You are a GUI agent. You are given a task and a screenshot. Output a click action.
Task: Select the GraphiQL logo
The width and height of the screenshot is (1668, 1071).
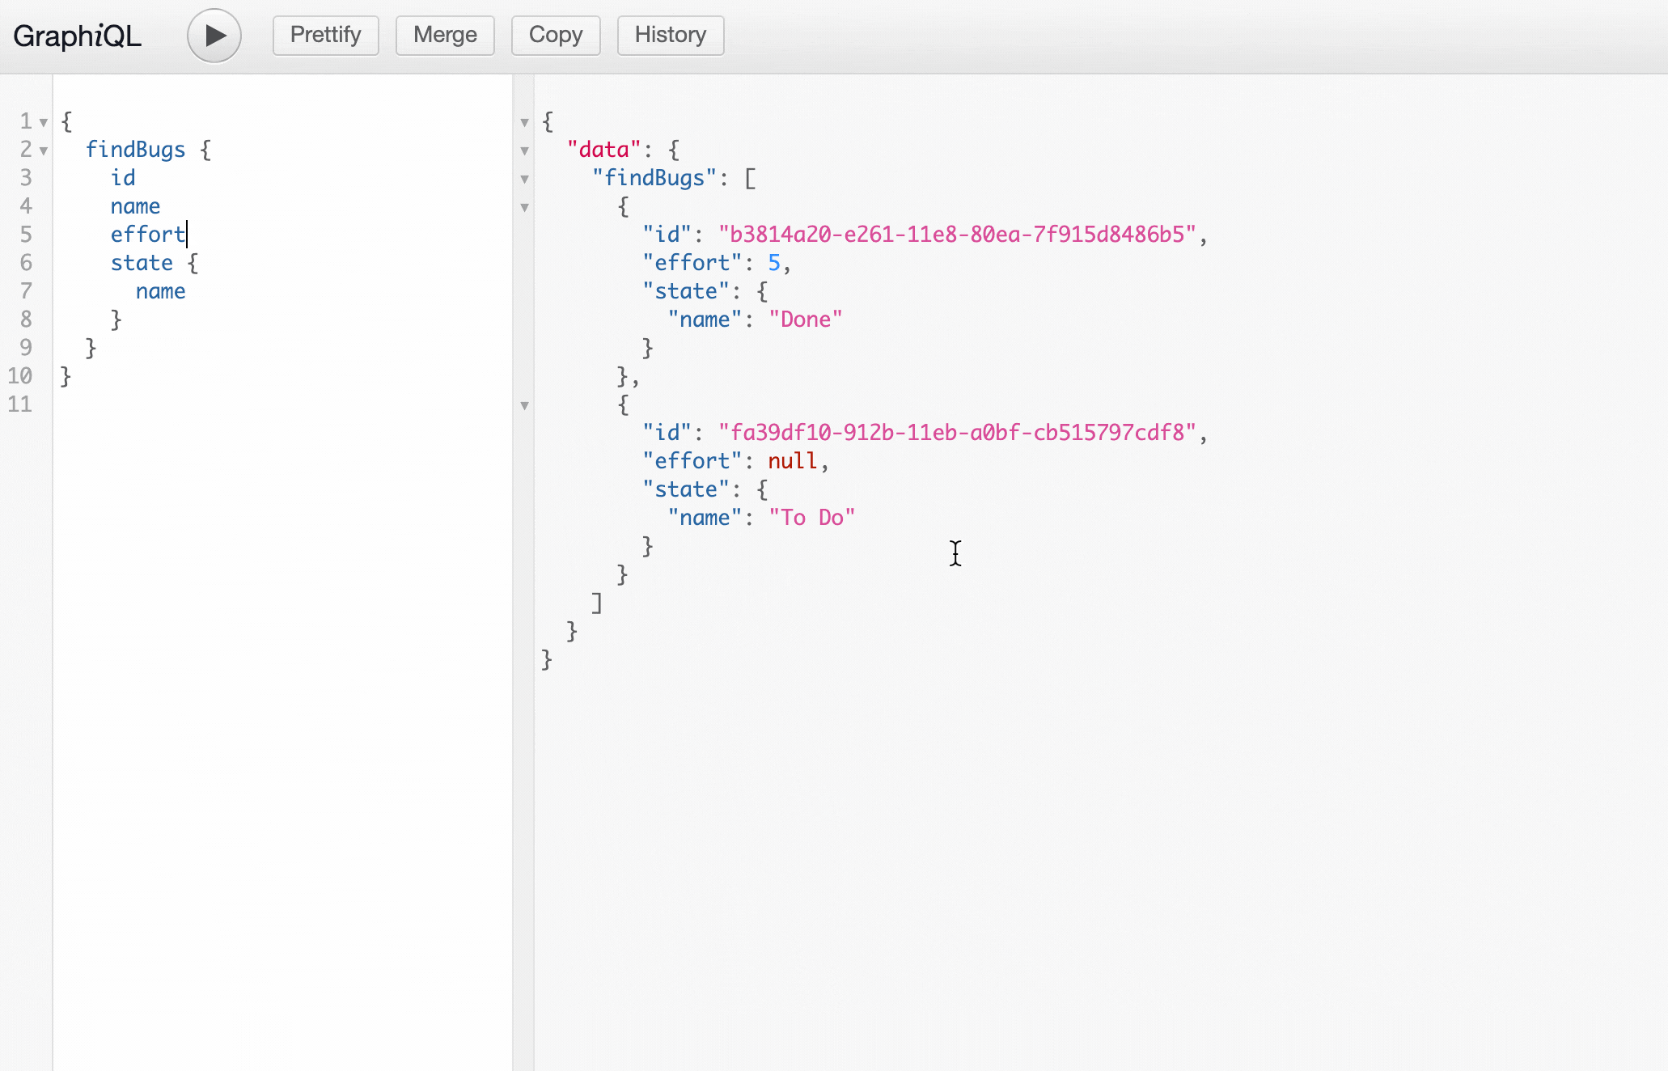77,35
